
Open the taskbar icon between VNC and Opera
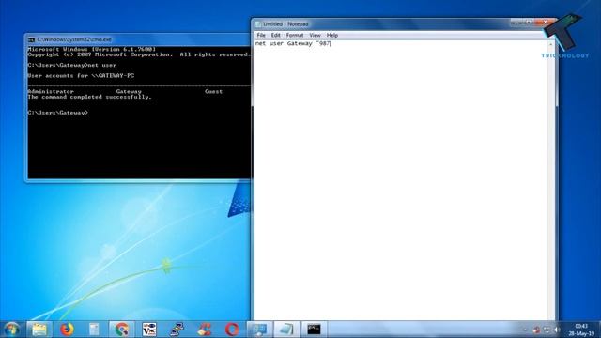205,330
